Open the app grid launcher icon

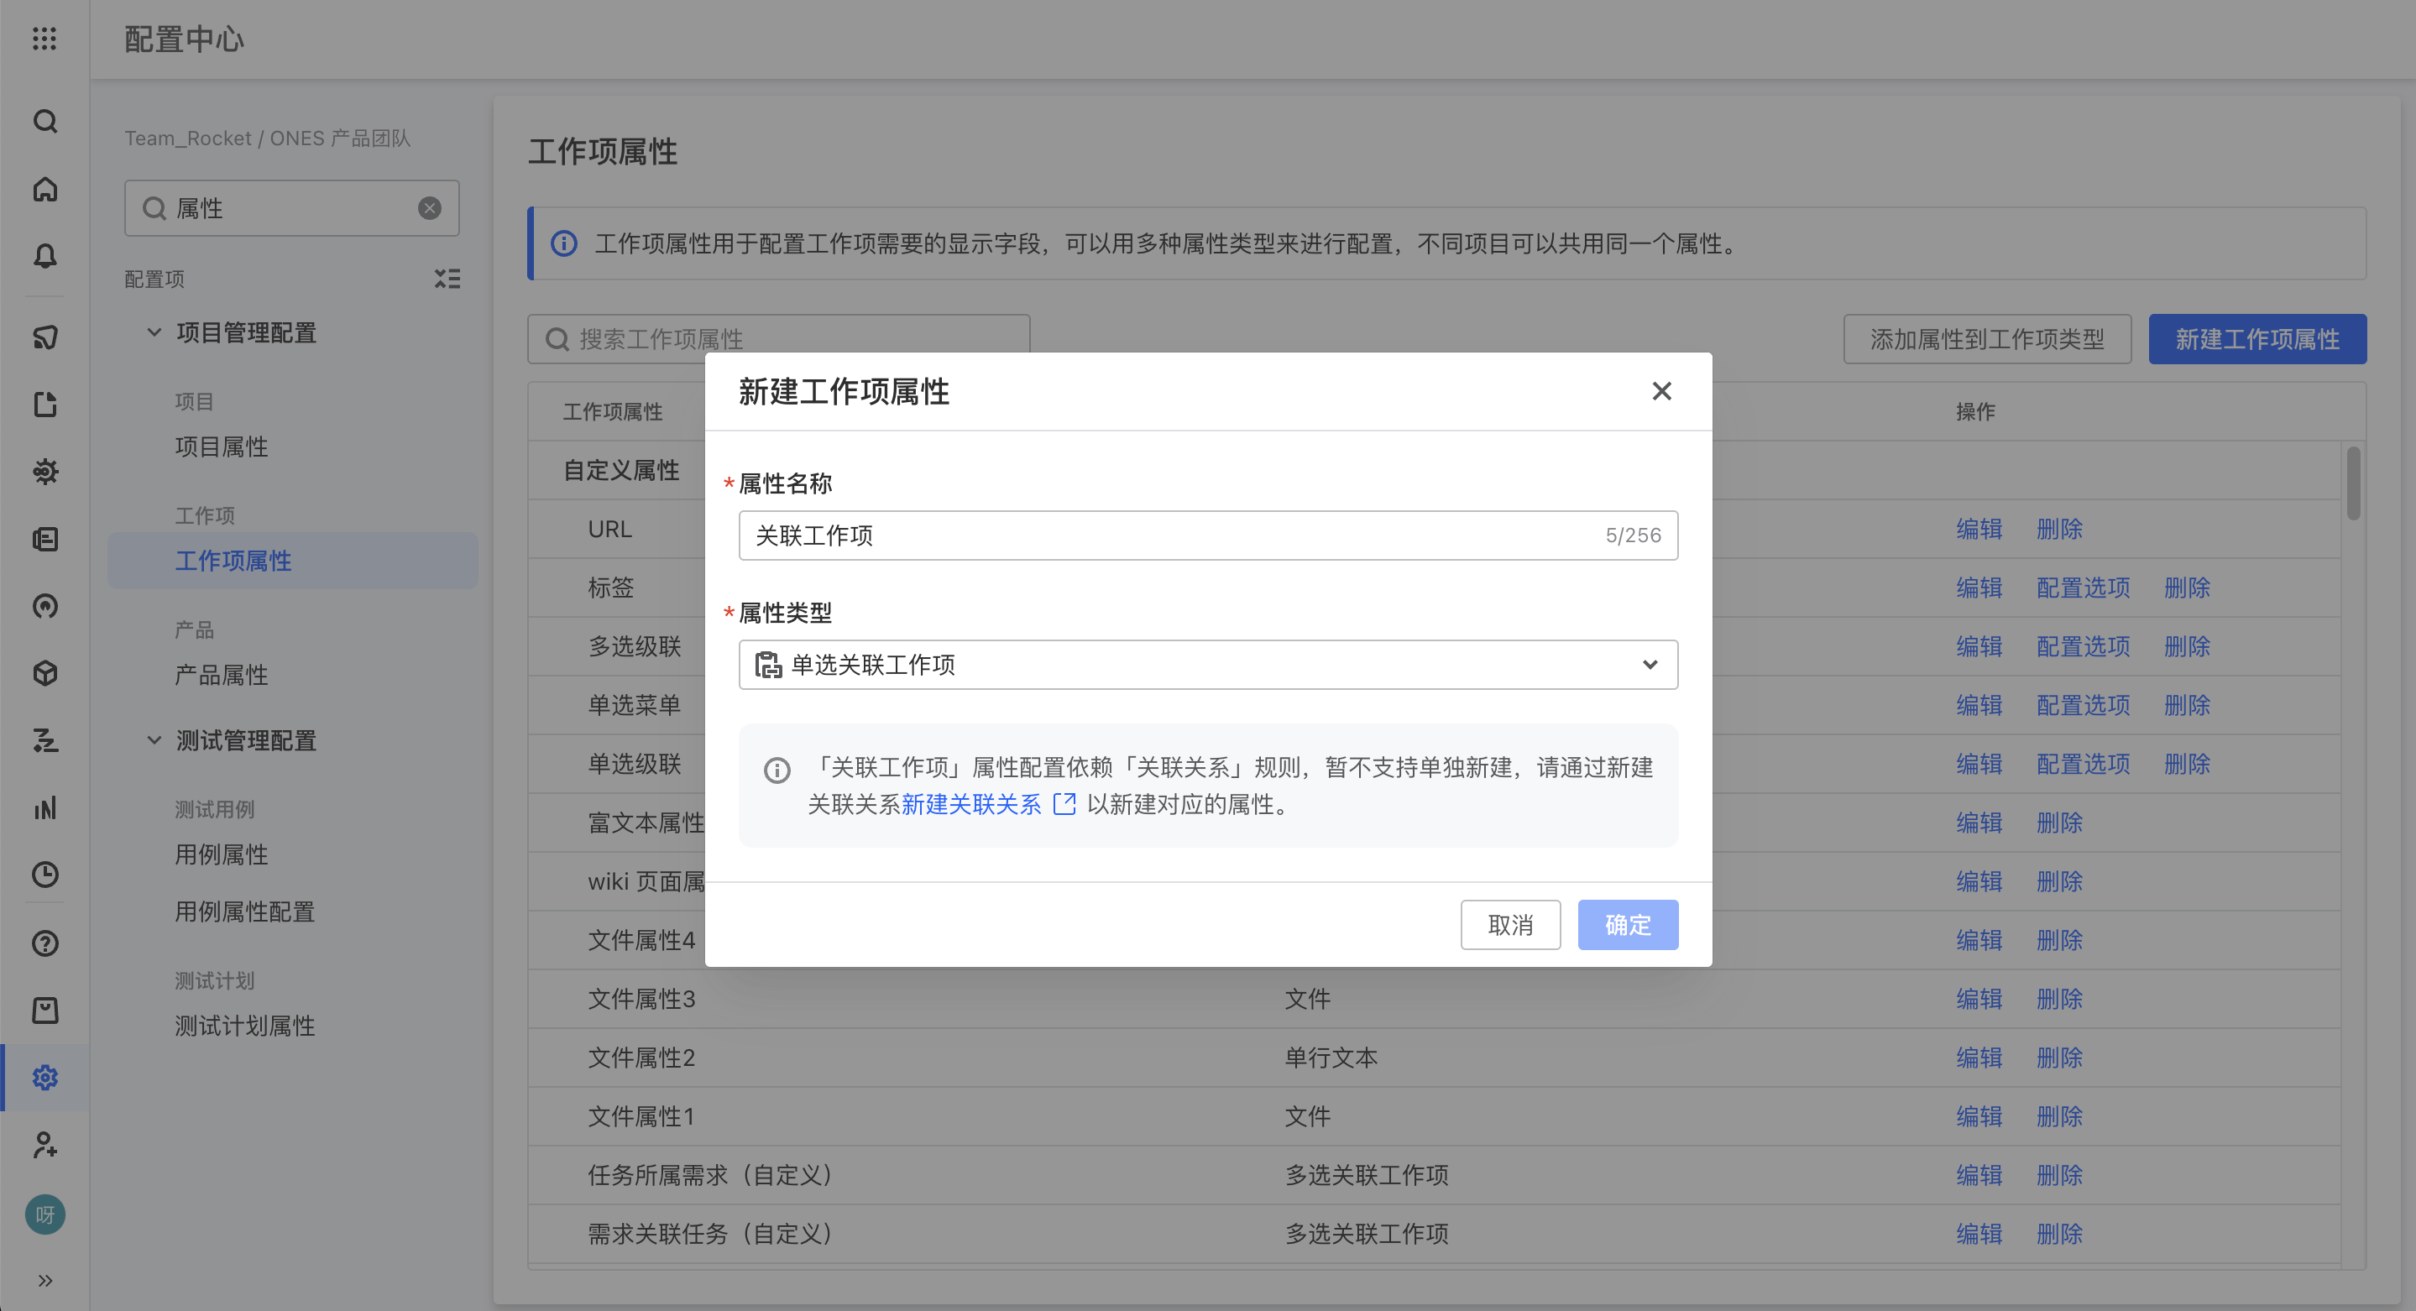click(44, 39)
